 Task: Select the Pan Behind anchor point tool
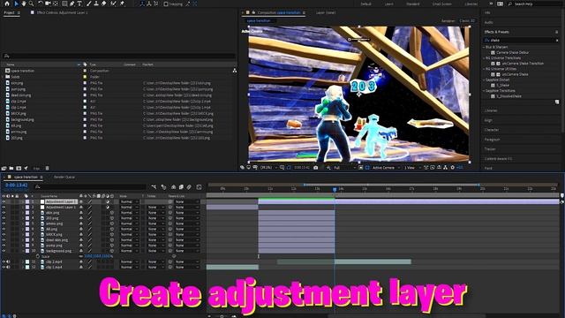(x=56, y=4)
